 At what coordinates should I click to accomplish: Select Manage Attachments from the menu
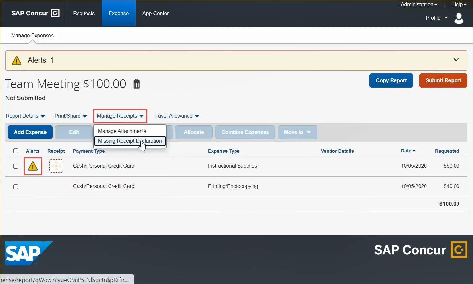(122, 131)
